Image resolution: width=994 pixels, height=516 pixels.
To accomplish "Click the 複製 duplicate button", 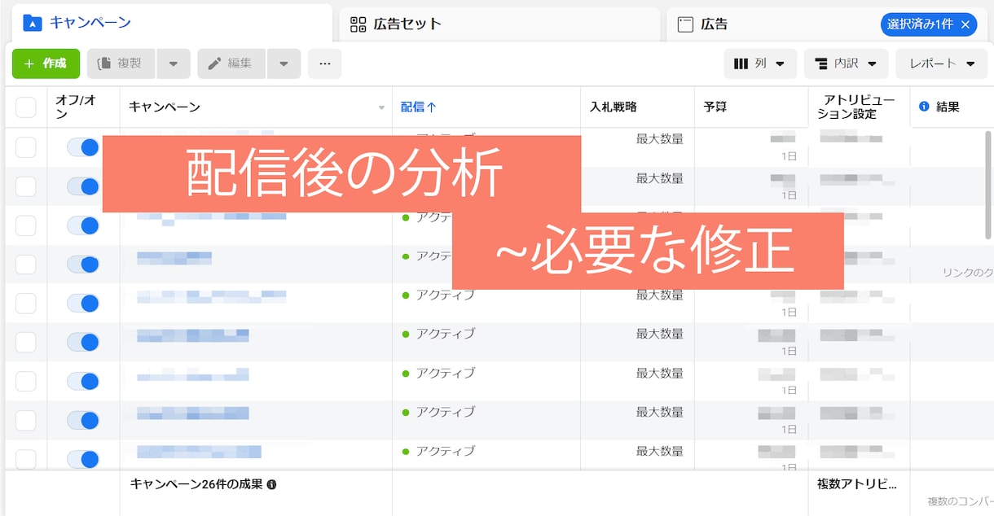I will click(x=121, y=63).
